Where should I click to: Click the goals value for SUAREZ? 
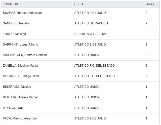point(146,13)
